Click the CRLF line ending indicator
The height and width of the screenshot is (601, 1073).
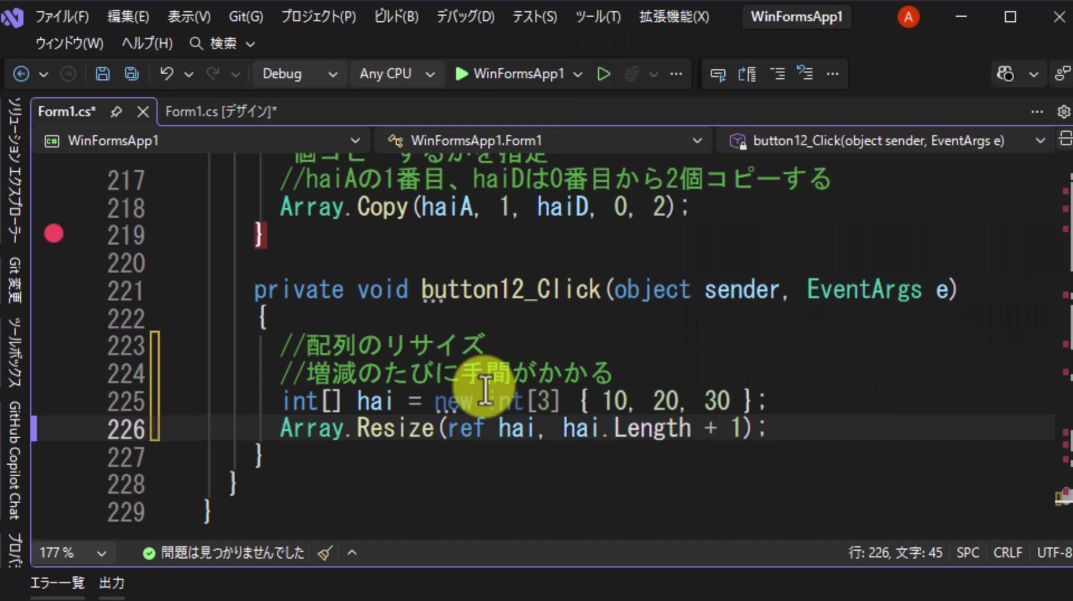1008,553
